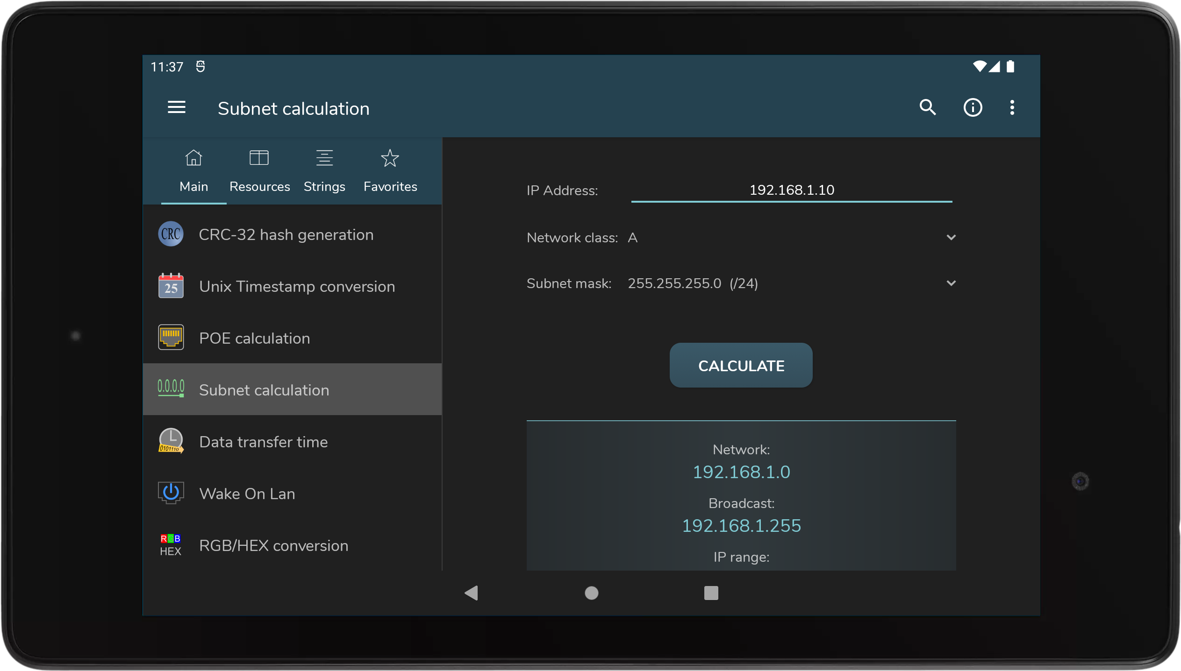Image resolution: width=1181 pixels, height=671 pixels.
Task: Switch to the Main tab
Action: [x=193, y=171]
